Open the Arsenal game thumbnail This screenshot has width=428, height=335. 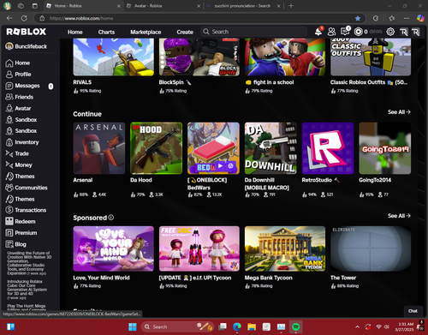click(x=99, y=148)
